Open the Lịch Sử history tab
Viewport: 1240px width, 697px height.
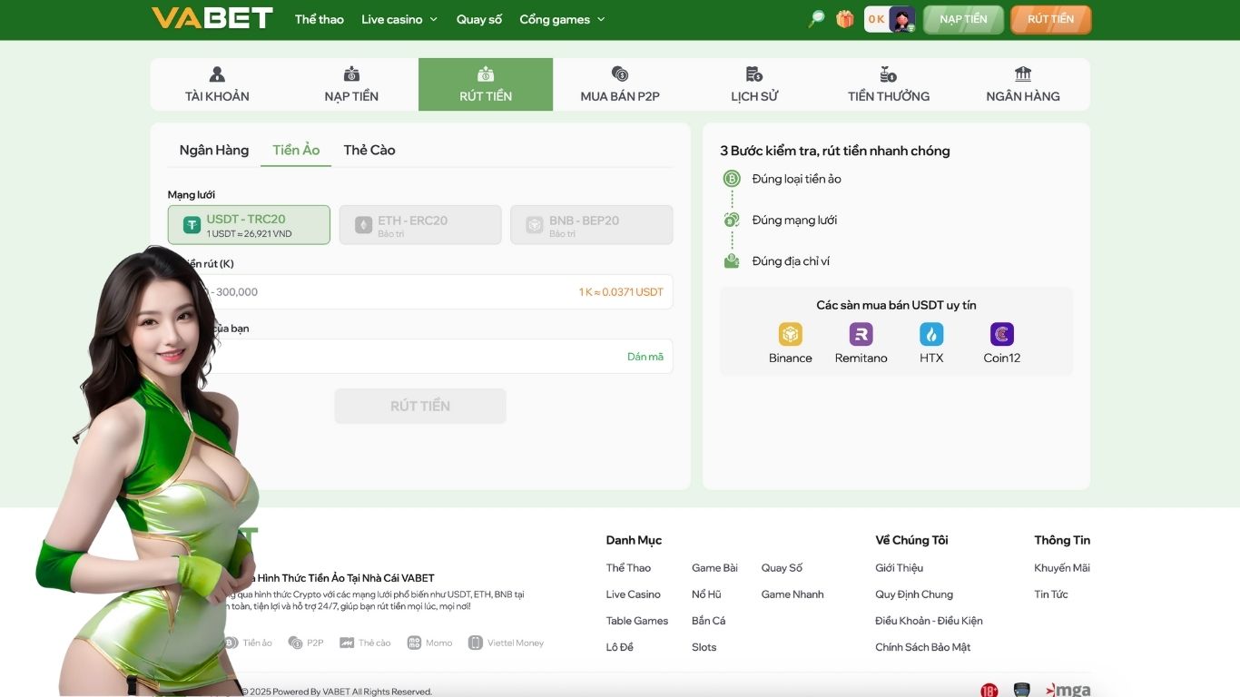point(754,84)
